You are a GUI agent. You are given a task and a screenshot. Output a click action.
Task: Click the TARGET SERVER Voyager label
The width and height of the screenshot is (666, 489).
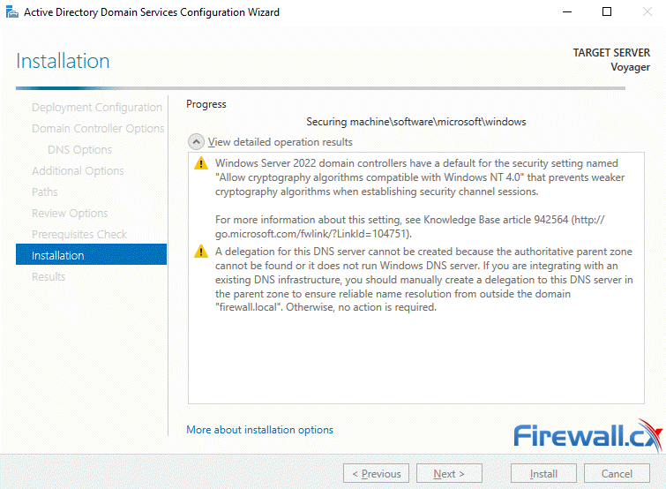click(611, 60)
